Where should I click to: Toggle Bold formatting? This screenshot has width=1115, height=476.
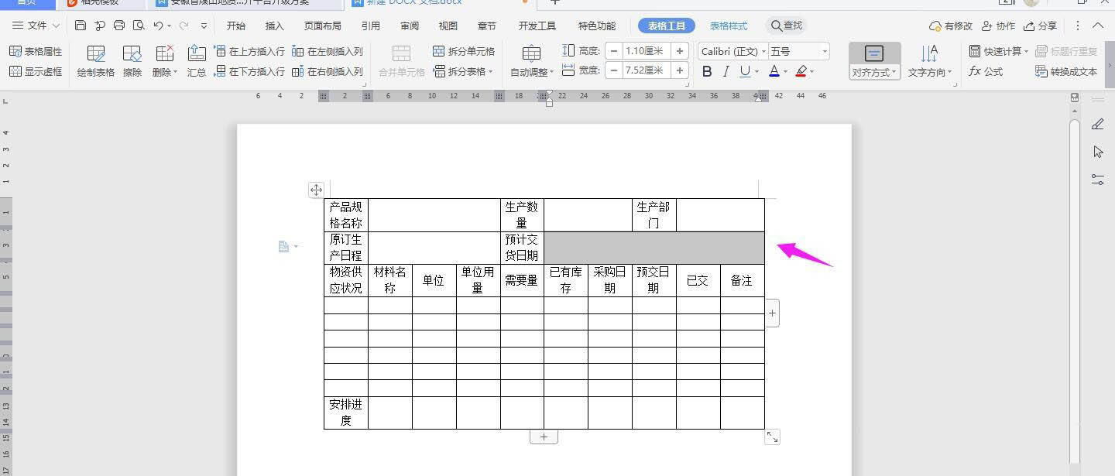click(x=707, y=71)
